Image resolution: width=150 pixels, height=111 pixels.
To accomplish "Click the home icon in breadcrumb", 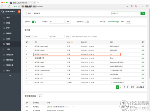I will pos(26,13).
